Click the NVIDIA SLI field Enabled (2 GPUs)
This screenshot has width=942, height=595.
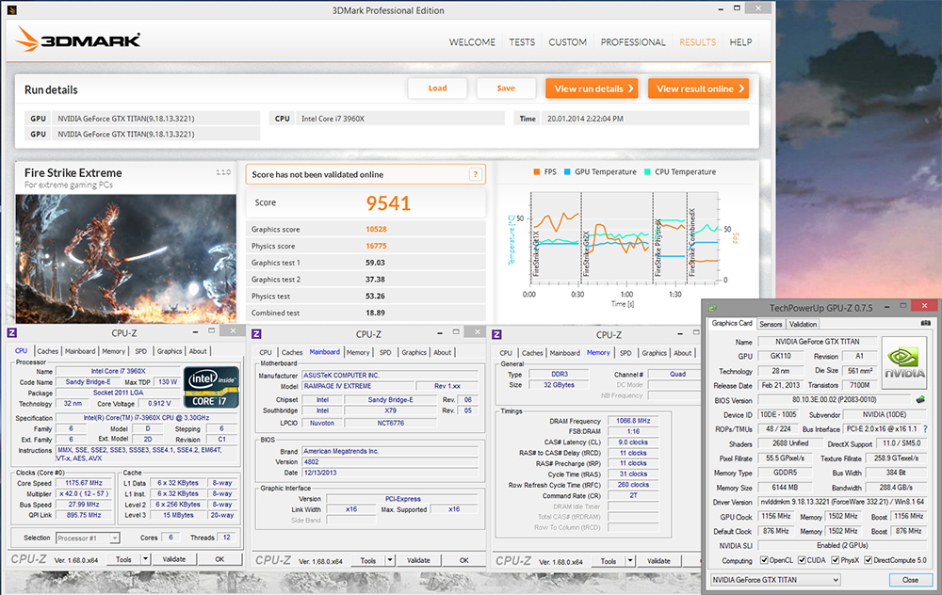pos(842,546)
